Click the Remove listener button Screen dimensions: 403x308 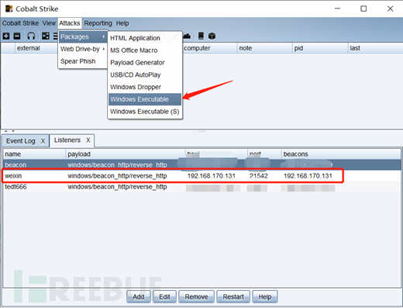(x=196, y=296)
